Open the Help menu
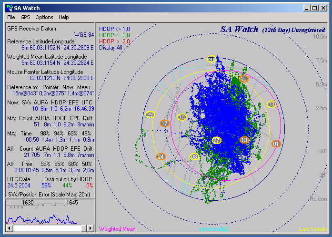The image size is (332, 237). 63,17
